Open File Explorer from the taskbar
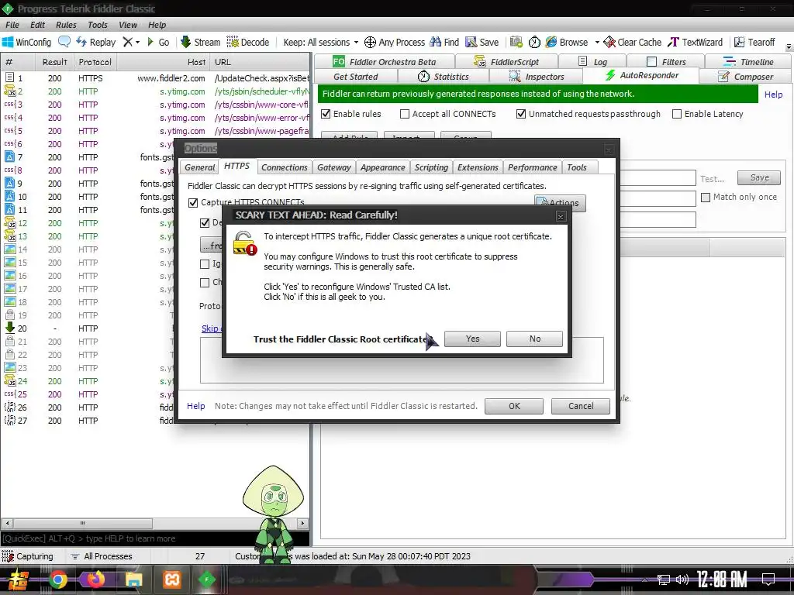Viewport: 794px width, 595px height. (133, 580)
